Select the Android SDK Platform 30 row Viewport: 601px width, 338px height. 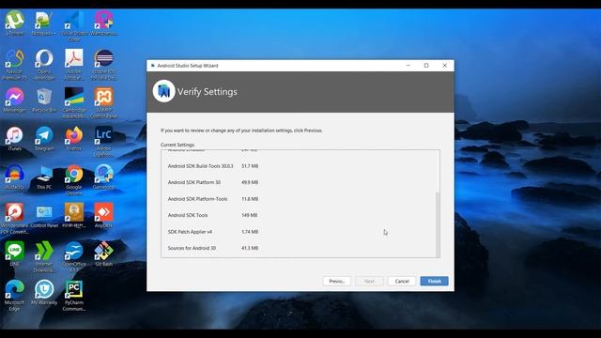(300, 182)
